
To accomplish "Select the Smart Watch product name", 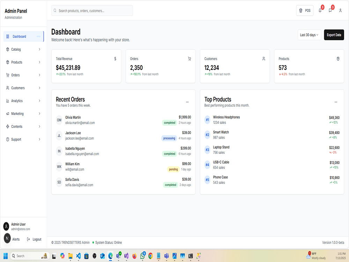I will 221,132.
